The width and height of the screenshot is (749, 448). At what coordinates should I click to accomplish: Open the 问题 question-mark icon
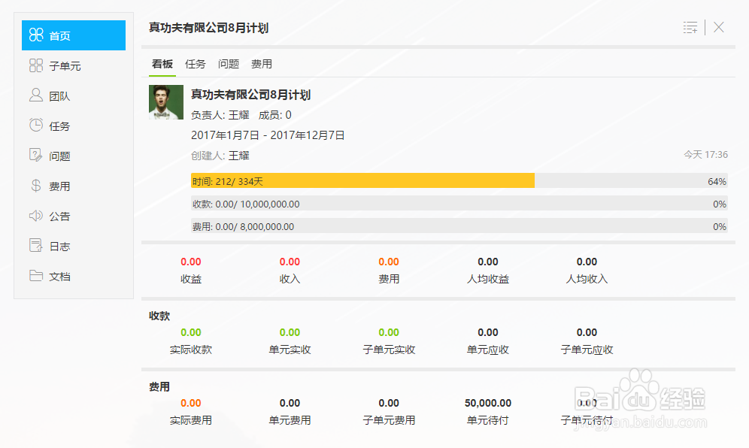[x=36, y=155]
